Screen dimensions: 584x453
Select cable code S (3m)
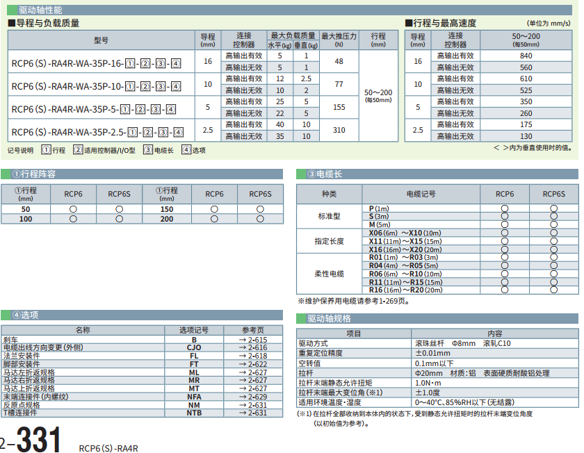click(x=379, y=216)
